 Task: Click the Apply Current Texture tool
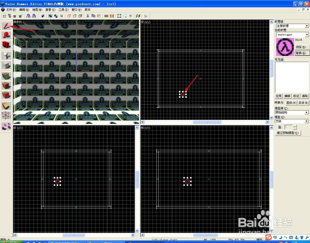point(6,85)
